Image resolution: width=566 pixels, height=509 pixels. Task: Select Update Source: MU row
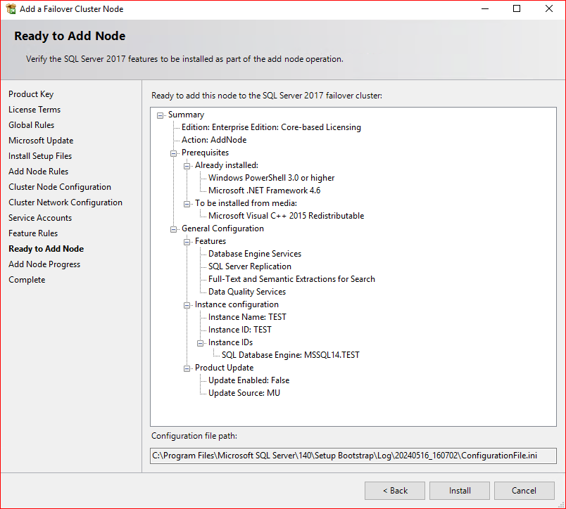pyautogui.click(x=244, y=393)
